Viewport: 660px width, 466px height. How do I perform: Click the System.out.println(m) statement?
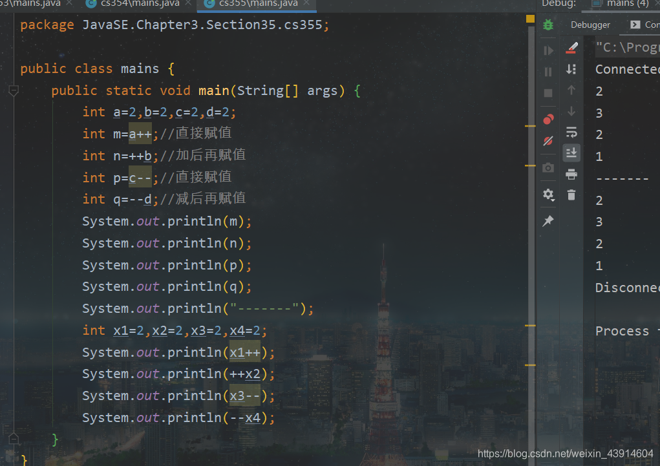tap(167, 222)
